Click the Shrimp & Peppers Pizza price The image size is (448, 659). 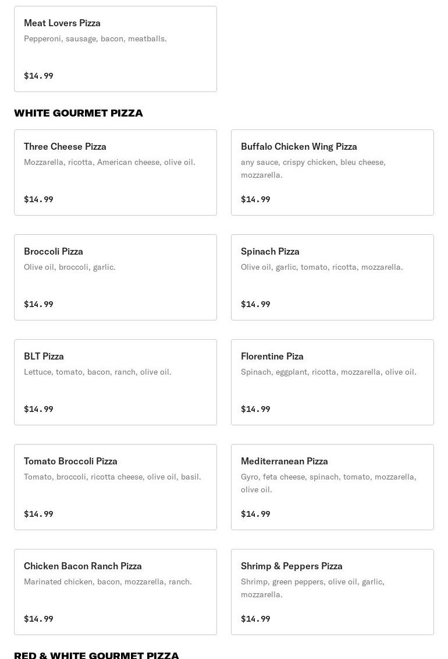(x=255, y=619)
